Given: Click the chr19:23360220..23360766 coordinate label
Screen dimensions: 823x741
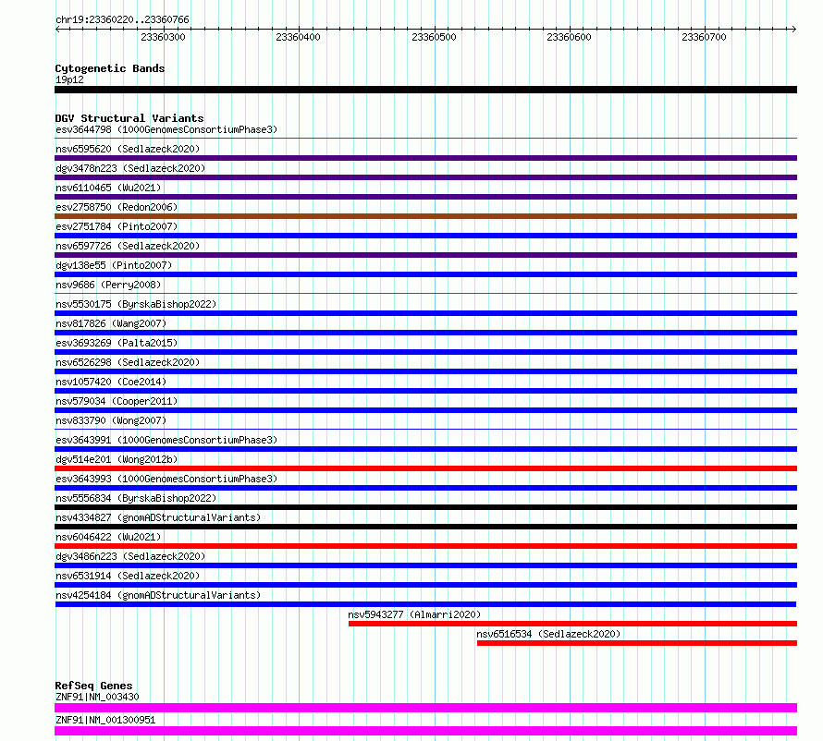Looking at the screenshot, I should click(122, 20).
